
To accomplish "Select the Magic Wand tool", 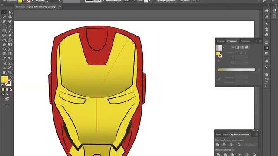I will tap(4, 17).
